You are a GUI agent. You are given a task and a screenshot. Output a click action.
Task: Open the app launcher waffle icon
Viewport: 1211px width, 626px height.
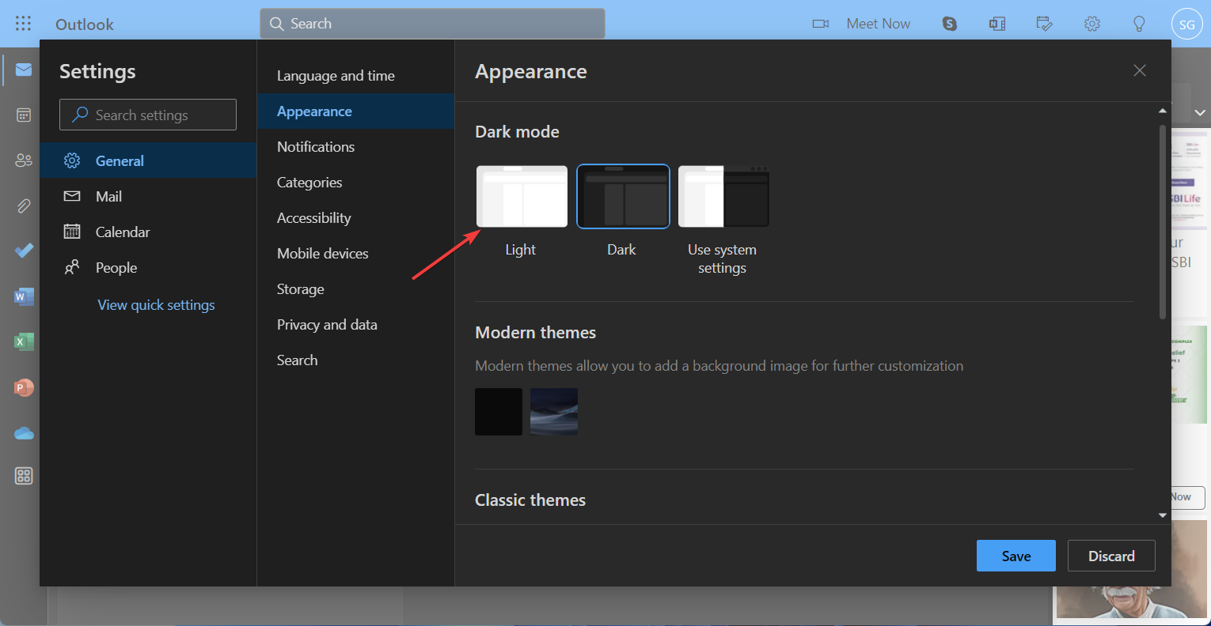coord(23,24)
